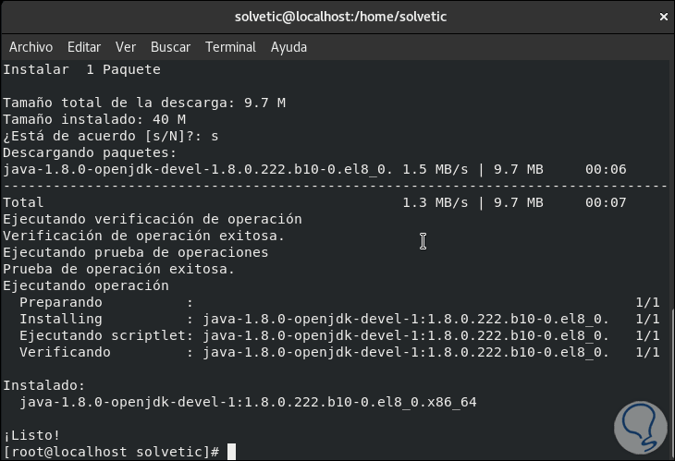
Task: Open the Ayuda help menu
Action: [x=288, y=47]
